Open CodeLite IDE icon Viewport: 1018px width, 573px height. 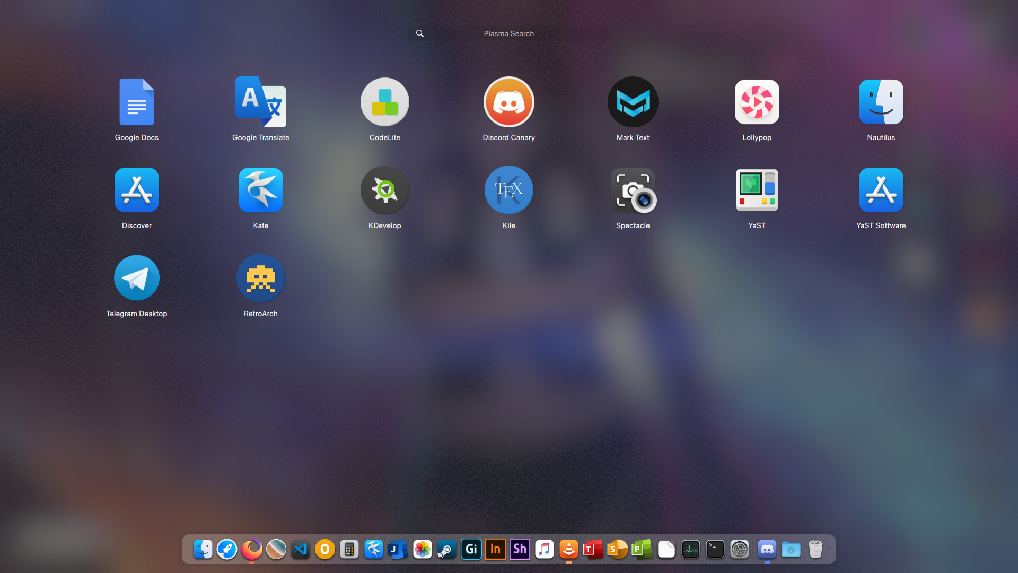click(x=384, y=102)
